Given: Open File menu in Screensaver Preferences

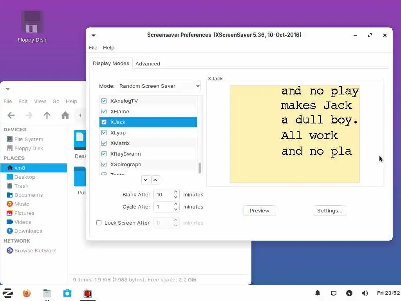Looking at the screenshot, I should point(93,47).
